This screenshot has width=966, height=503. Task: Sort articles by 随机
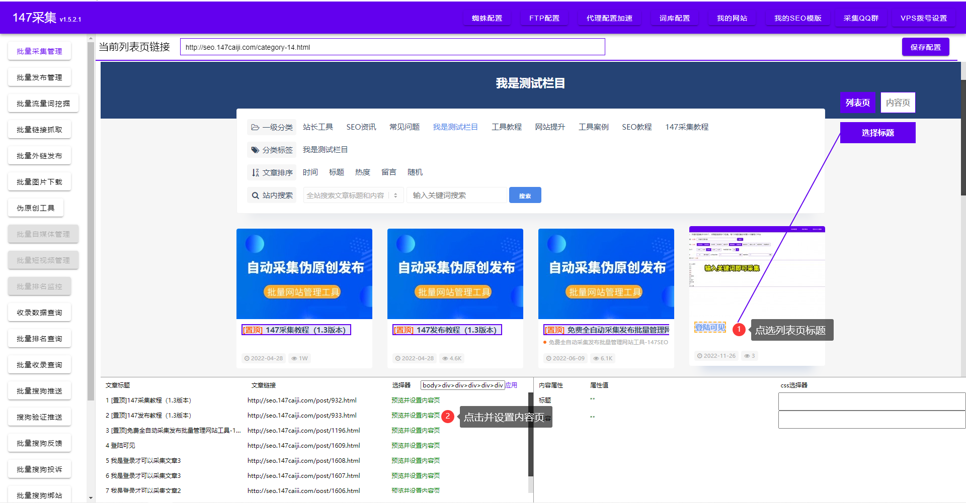point(415,172)
